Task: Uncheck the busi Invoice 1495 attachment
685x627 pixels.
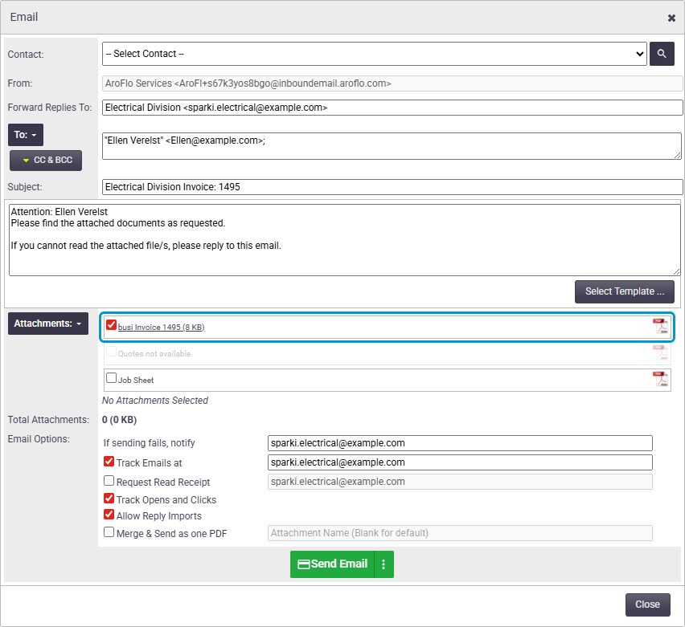Action: tap(112, 324)
